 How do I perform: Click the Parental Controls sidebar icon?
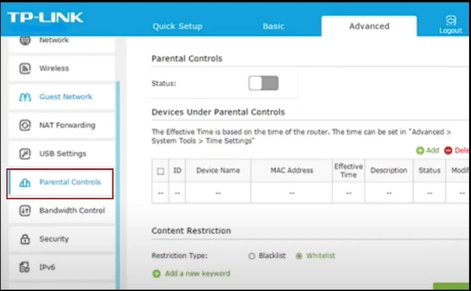click(x=25, y=182)
